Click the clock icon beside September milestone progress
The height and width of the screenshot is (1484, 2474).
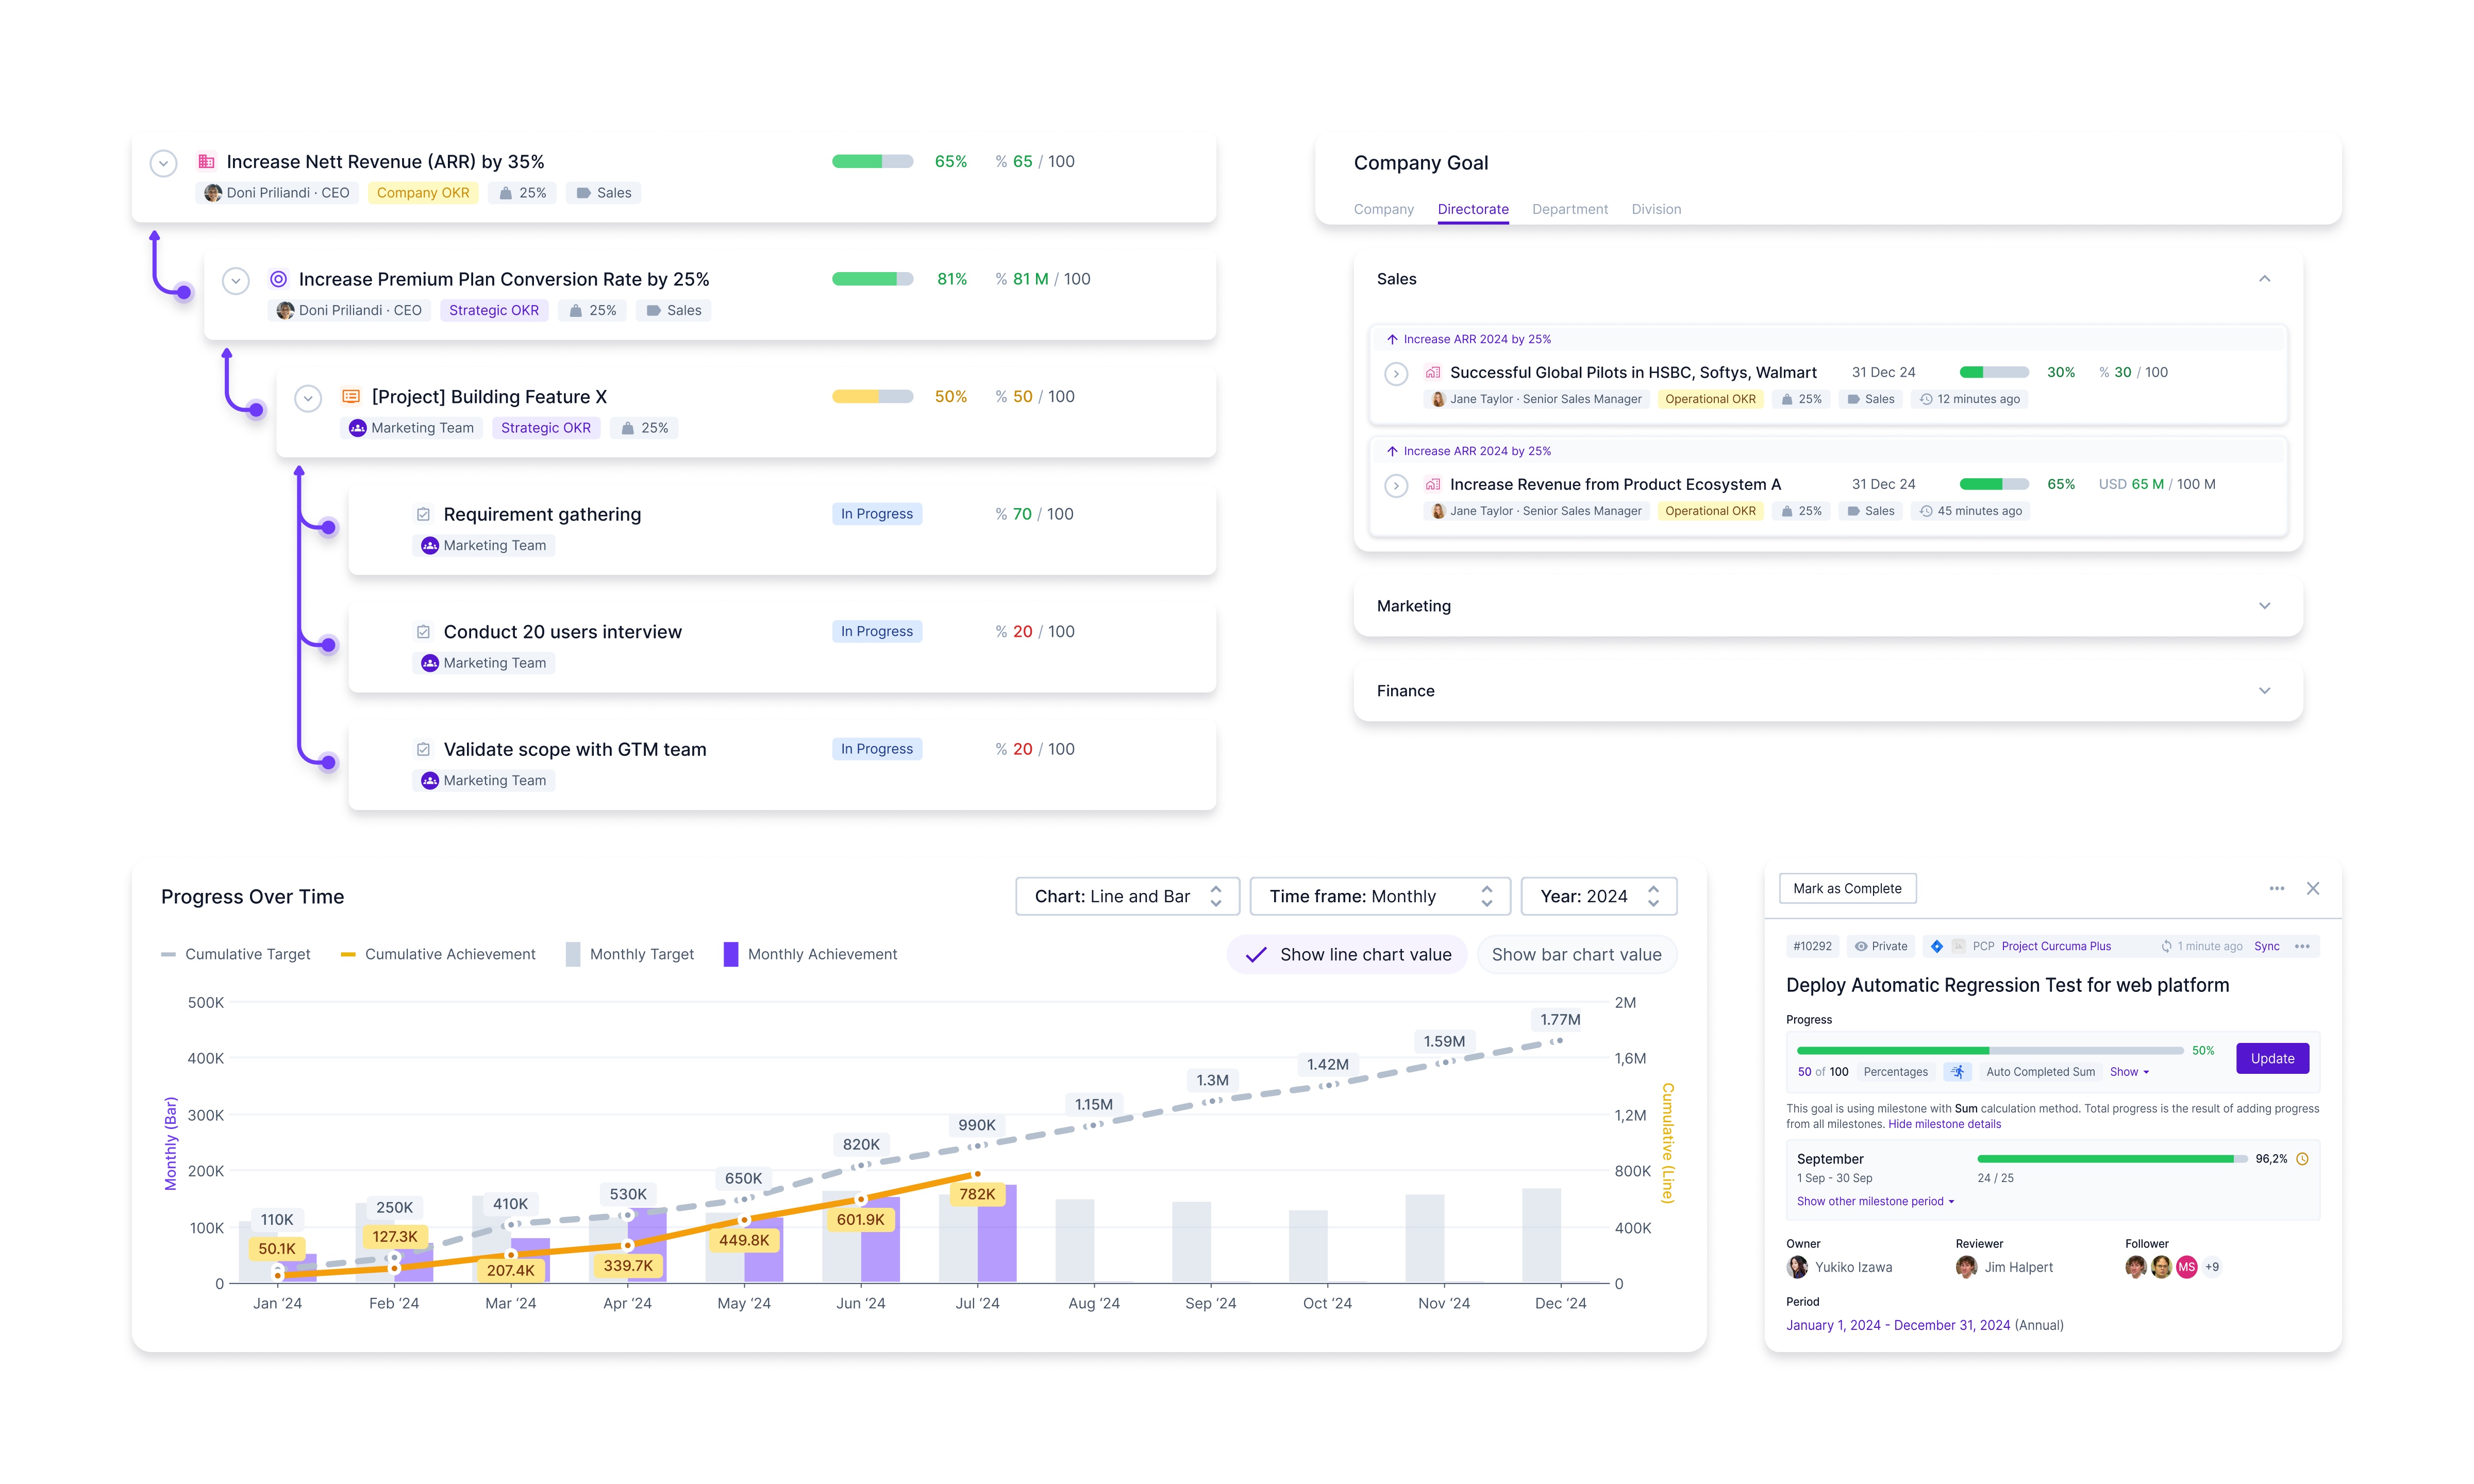pos(2303,1158)
